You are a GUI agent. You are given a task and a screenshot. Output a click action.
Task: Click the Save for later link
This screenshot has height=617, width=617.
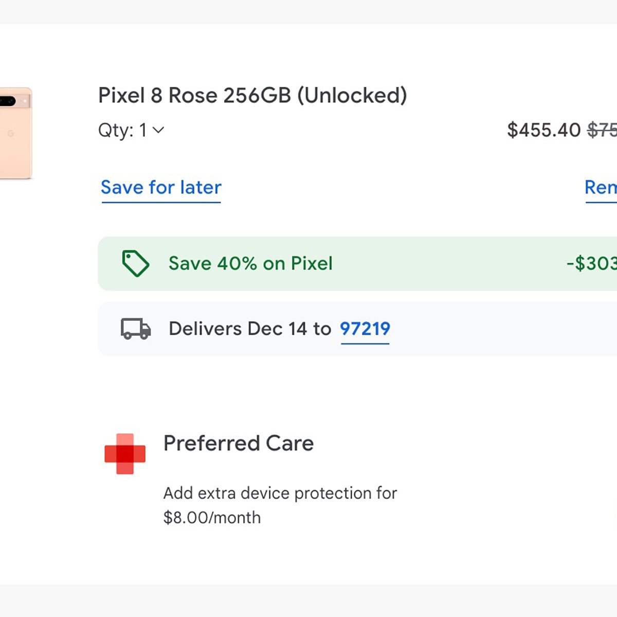pos(161,188)
